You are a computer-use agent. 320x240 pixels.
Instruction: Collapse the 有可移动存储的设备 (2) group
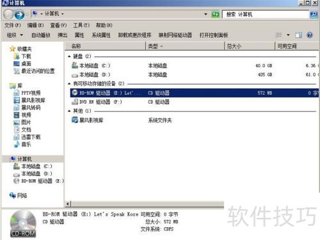click(69, 84)
